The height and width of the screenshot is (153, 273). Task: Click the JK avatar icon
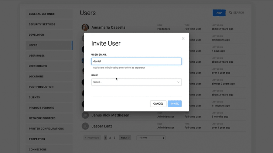85,115
